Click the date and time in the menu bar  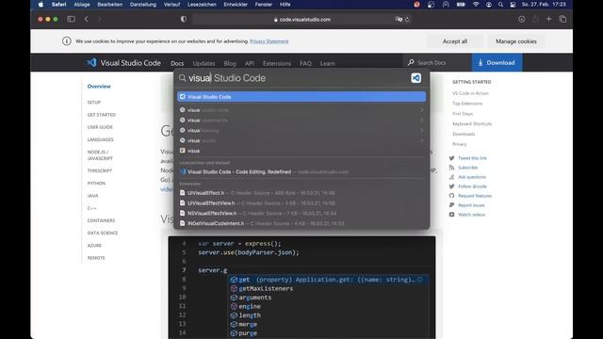[x=544, y=5]
